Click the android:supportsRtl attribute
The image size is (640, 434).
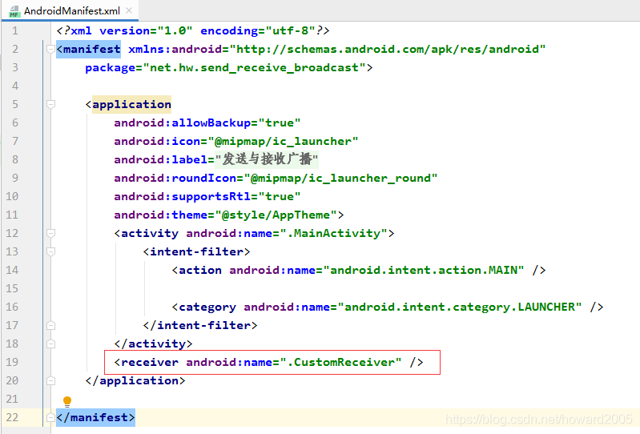click(183, 197)
